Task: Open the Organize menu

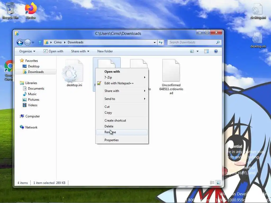Action: pyautogui.click(x=27, y=51)
